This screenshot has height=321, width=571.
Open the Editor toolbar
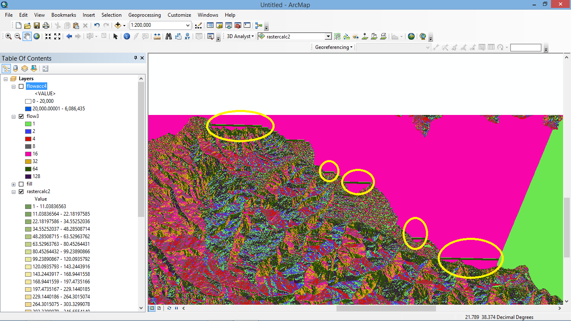point(199,25)
